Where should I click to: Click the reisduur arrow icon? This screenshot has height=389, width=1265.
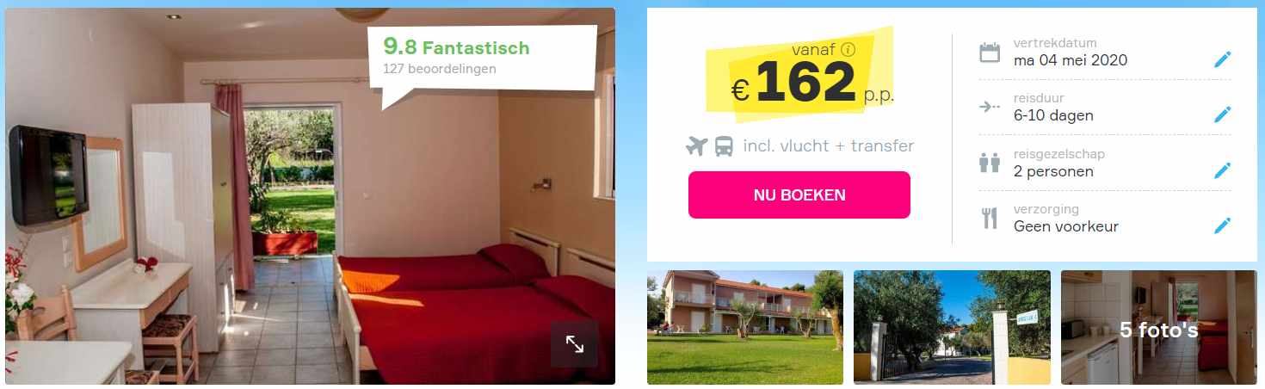[x=990, y=108]
